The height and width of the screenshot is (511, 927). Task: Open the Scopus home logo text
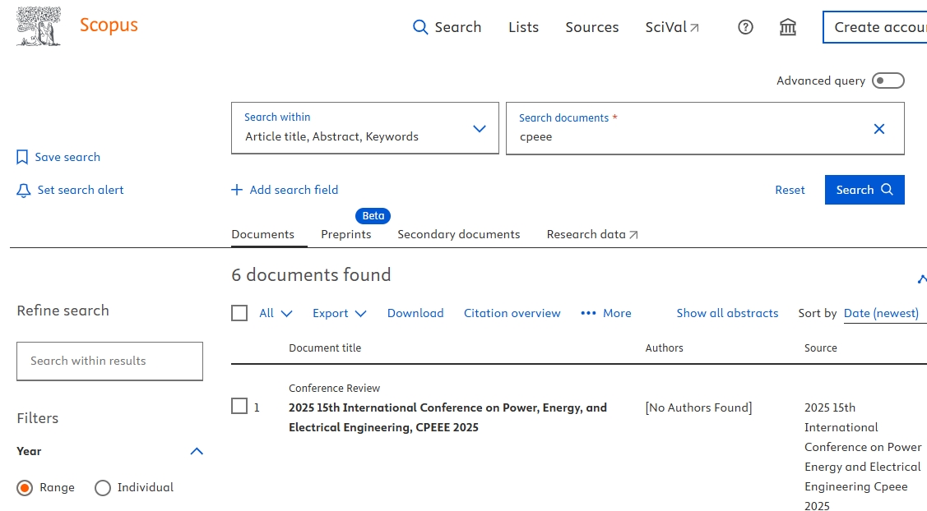click(x=109, y=25)
